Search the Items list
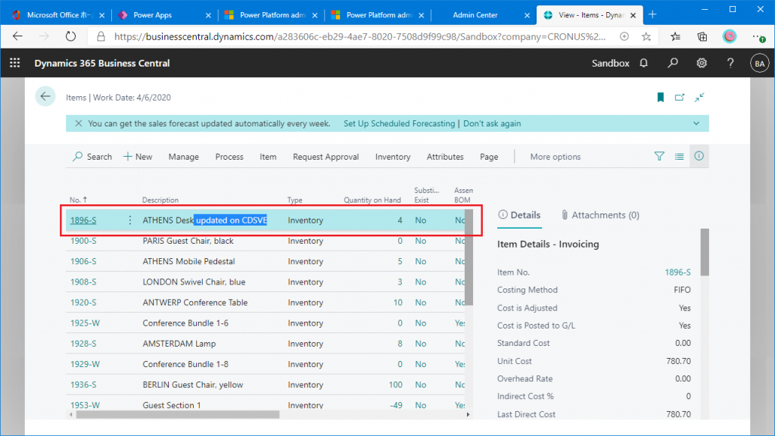 point(92,157)
